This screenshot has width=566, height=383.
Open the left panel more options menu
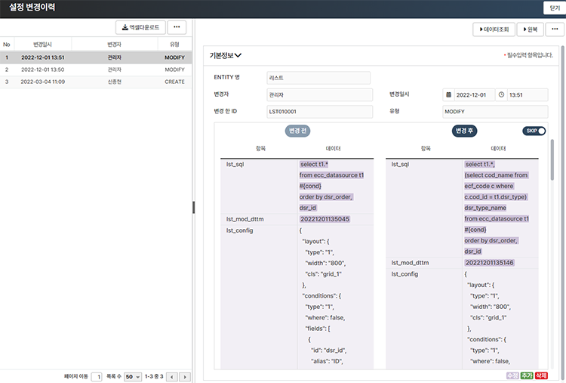click(177, 27)
